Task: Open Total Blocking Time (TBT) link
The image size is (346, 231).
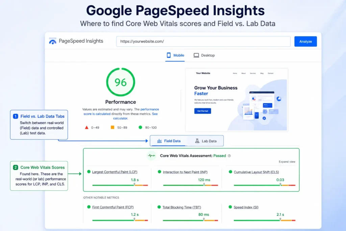Action: tap(182, 207)
